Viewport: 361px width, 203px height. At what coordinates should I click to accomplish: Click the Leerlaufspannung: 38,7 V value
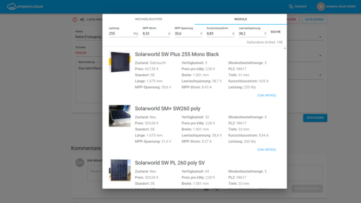point(202,81)
